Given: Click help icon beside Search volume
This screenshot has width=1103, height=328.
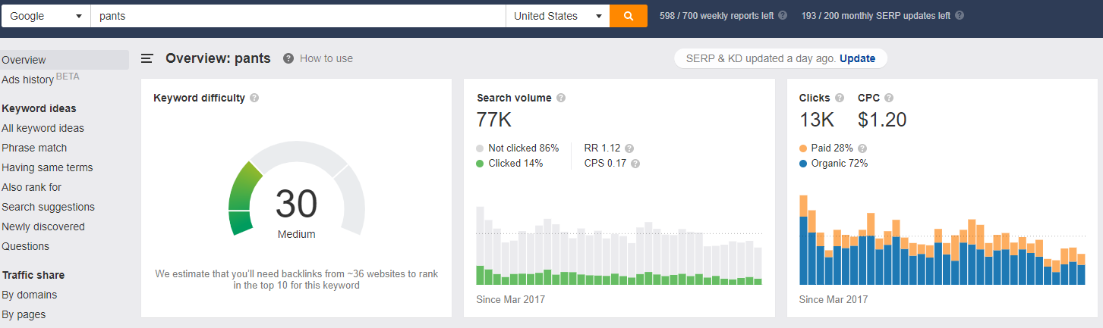Looking at the screenshot, I should coord(561,98).
